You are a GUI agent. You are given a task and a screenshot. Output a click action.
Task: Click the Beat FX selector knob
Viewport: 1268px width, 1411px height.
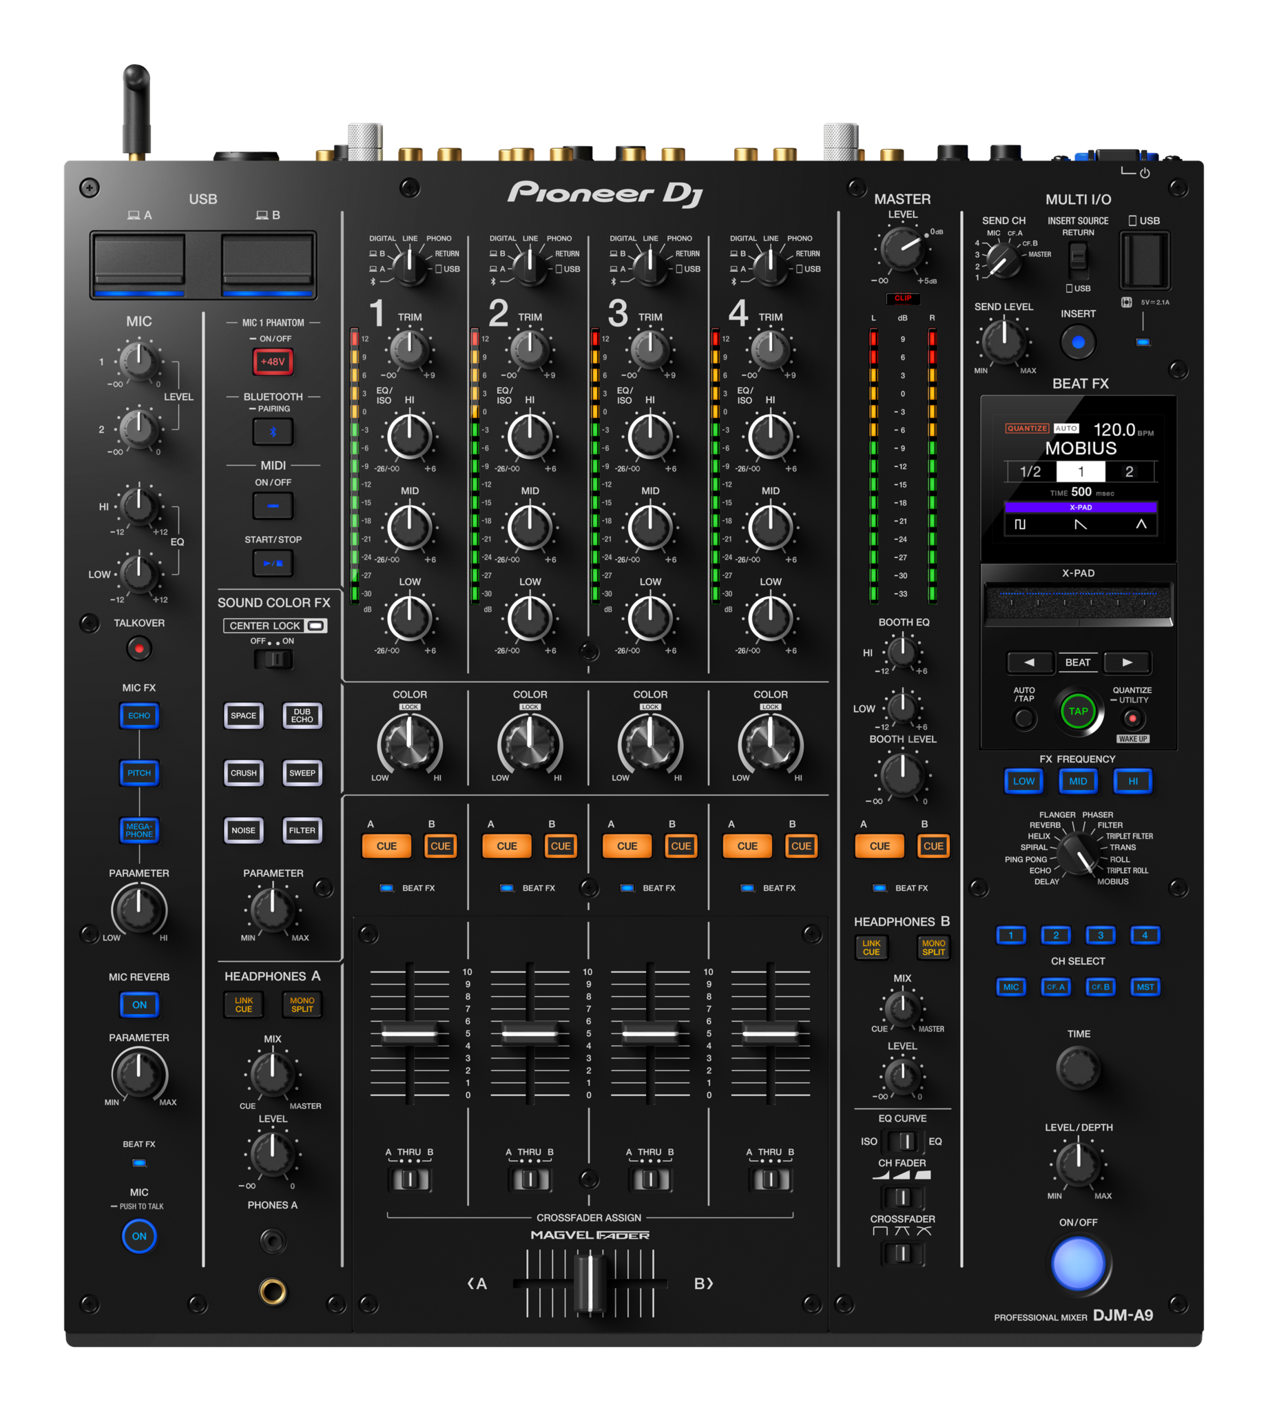point(1077,853)
